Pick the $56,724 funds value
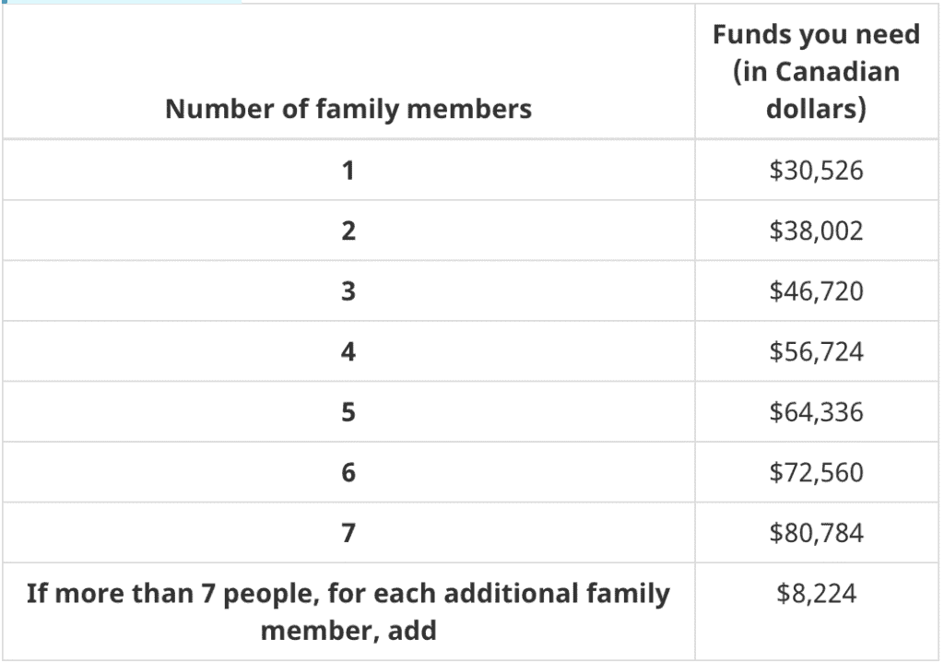This screenshot has height=663, width=944. click(816, 351)
